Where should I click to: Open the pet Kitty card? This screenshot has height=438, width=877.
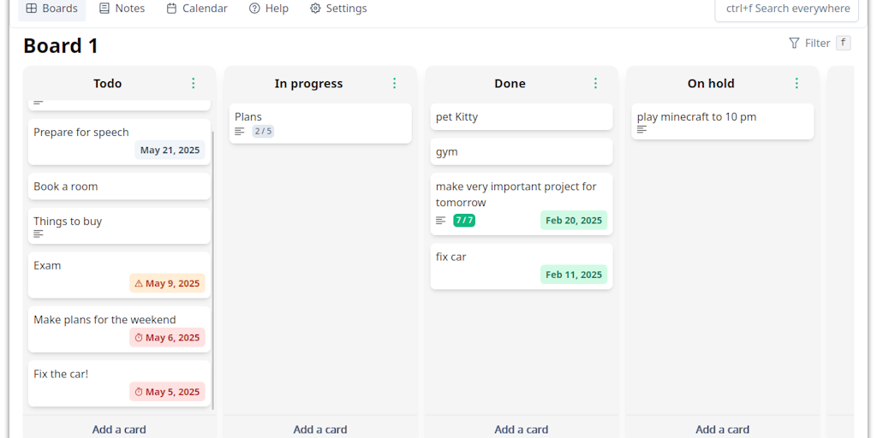coord(522,117)
